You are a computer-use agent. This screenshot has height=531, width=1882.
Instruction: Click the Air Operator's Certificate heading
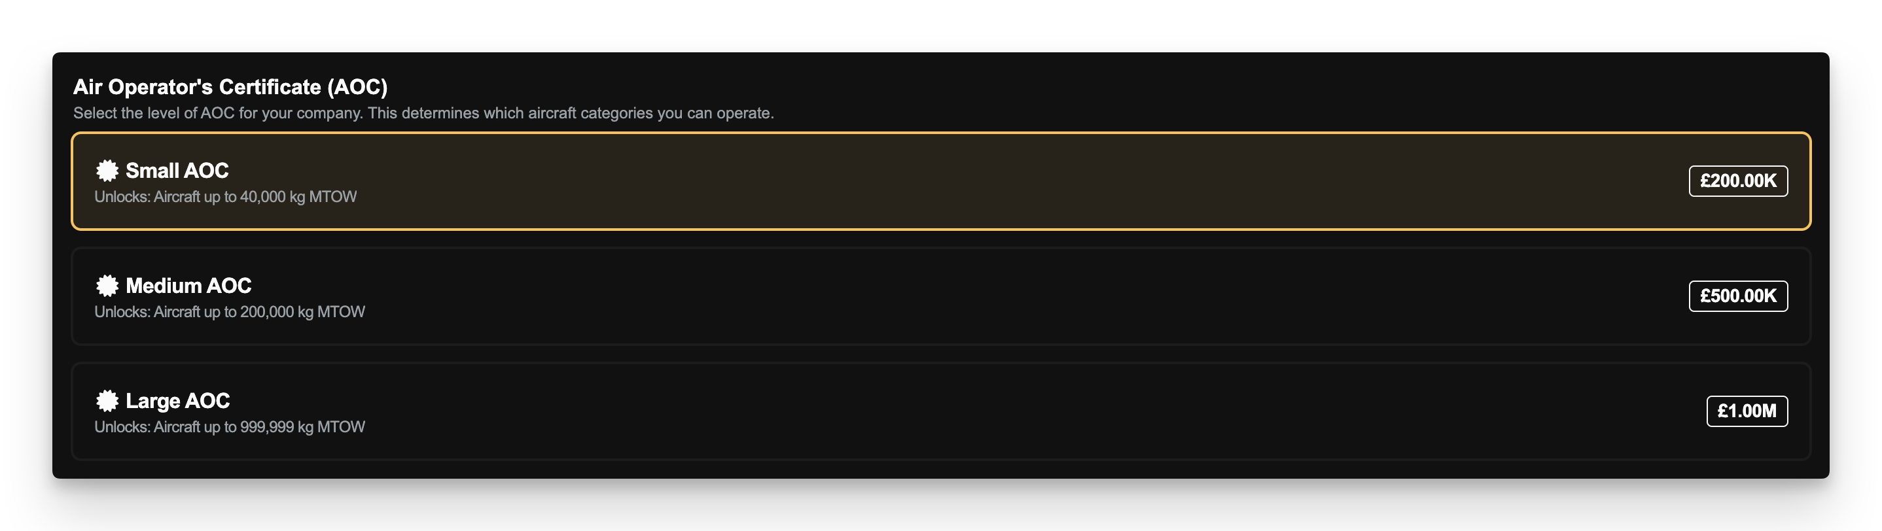230,86
